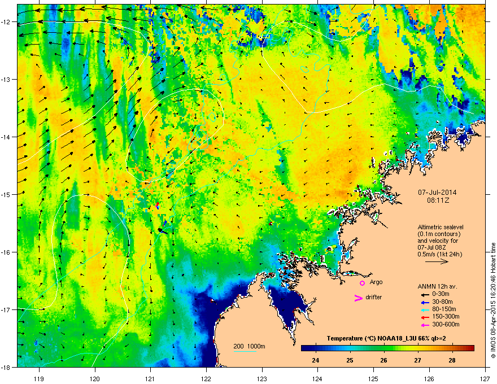This screenshot has width=497, height=384.
Task: Click the ANMN 12h av. heading
Action: [x=437, y=287]
